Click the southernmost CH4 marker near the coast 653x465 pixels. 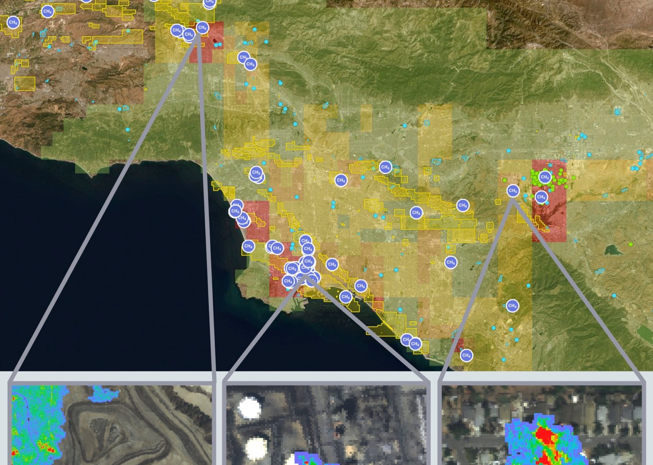466,355
